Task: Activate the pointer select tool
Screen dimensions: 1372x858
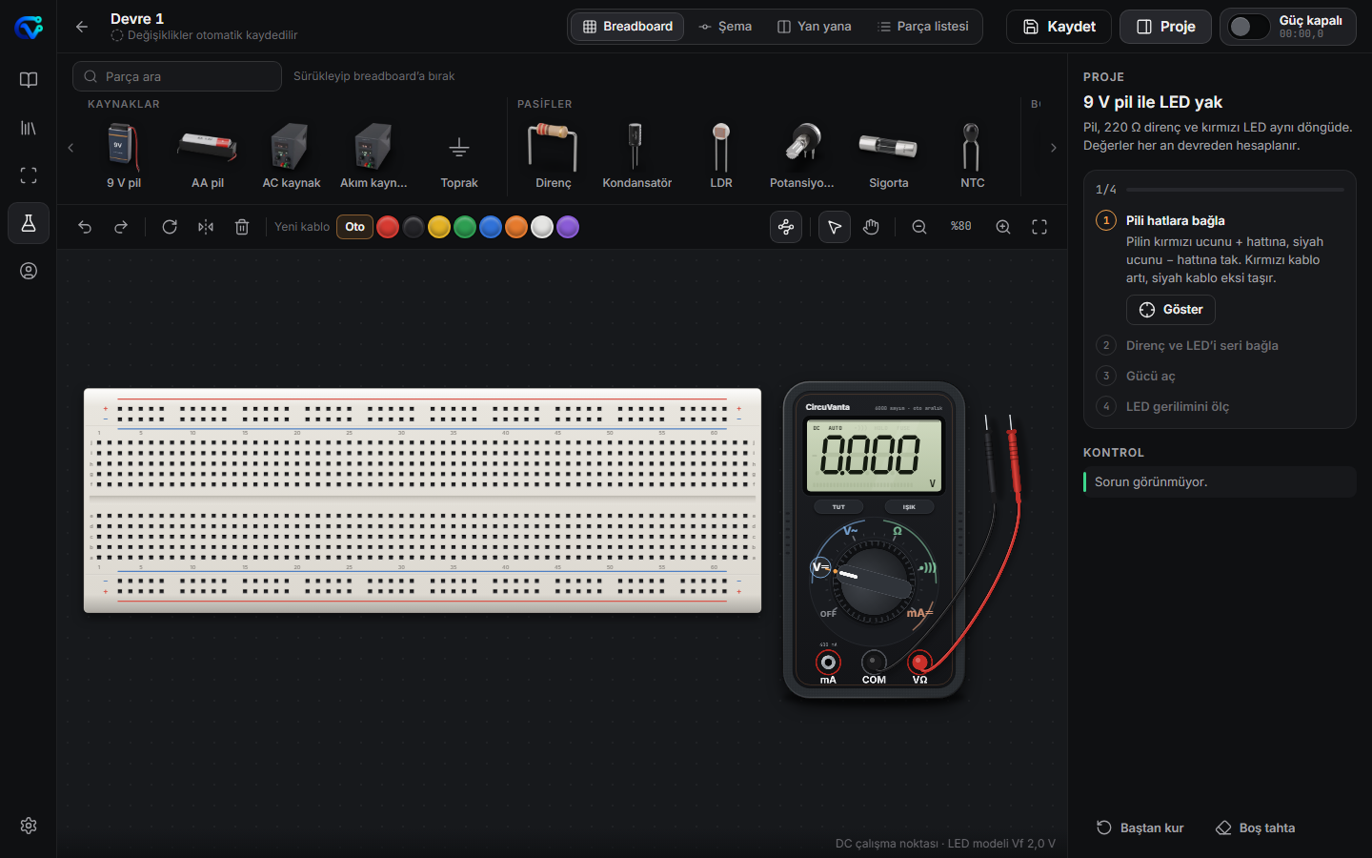Action: (835, 227)
